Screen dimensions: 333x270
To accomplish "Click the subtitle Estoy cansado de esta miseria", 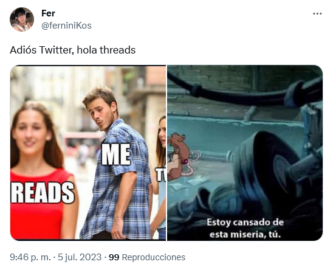I will 245,228.
